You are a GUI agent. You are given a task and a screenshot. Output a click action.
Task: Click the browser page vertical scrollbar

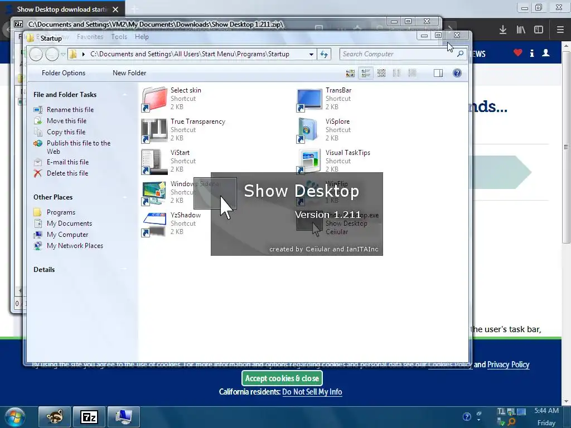[566, 147]
